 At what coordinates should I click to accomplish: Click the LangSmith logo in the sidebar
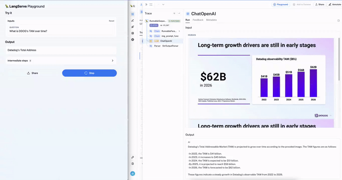pos(133,6)
